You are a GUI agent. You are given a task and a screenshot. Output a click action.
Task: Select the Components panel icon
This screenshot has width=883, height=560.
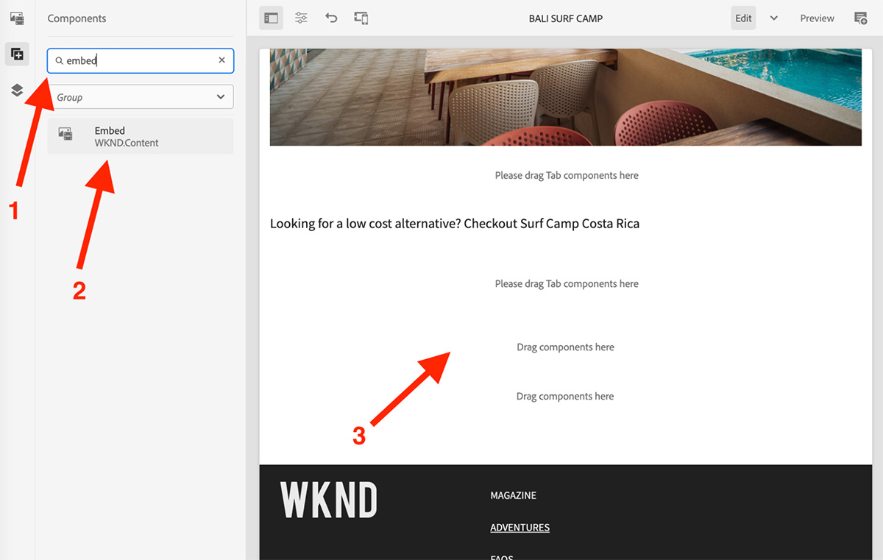tap(17, 54)
